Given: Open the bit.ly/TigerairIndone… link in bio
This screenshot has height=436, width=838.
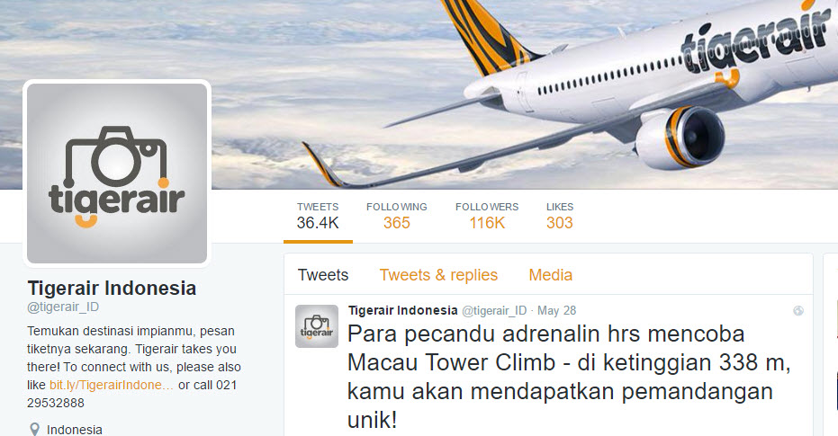Looking at the screenshot, I should [x=112, y=385].
